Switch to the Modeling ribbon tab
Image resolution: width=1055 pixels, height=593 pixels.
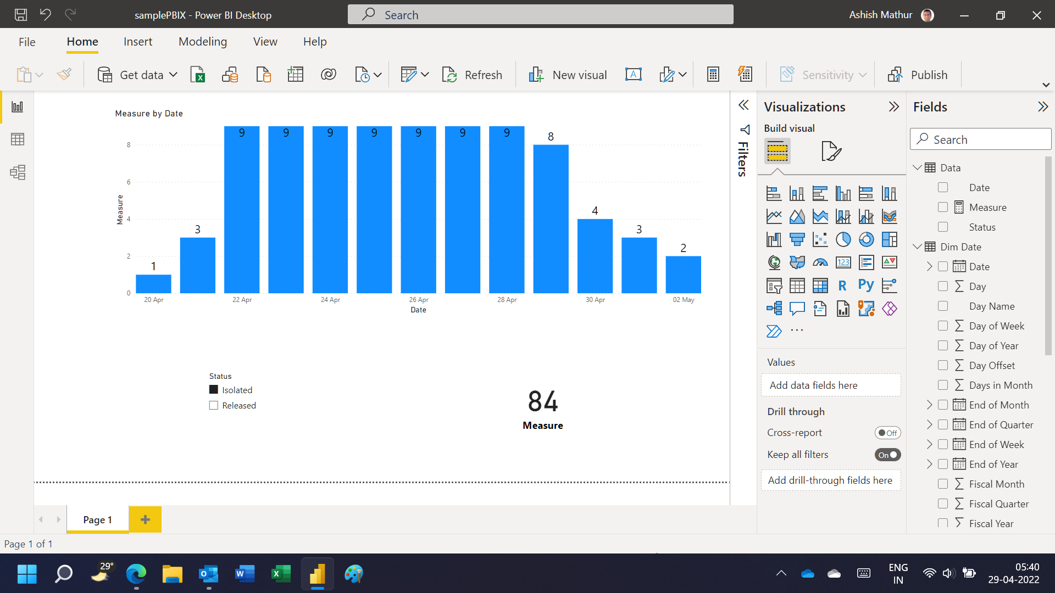[x=203, y=42]
